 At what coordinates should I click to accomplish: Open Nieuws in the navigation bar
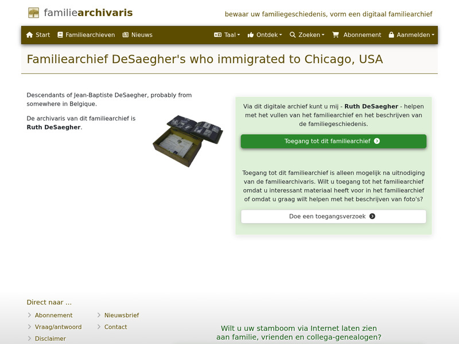138,35
